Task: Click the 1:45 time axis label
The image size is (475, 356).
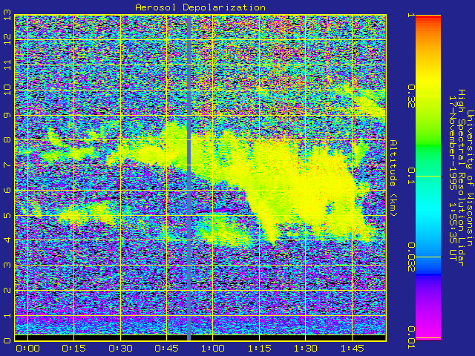Action: [352, 349]
